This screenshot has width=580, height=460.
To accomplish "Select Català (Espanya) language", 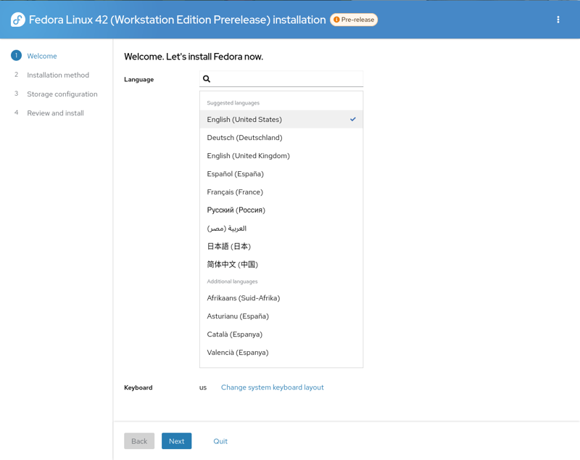I will coord(281,334).
